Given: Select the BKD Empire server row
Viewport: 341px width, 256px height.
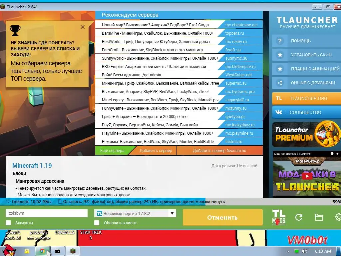Looking at the screenshot, I should (x=179, y=67).
